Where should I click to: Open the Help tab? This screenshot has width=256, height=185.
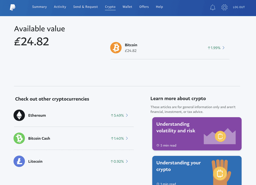[159, 7]
